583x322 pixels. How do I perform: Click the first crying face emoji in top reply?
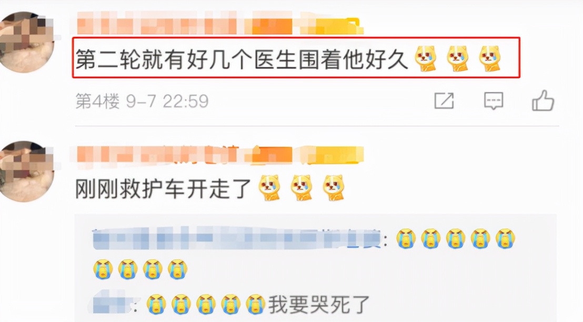(406, 238)
